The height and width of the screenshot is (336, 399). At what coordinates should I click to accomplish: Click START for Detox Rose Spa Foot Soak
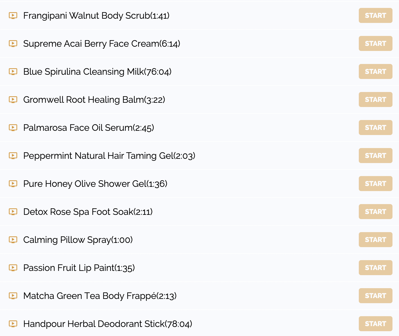click(x=375, y=212)
